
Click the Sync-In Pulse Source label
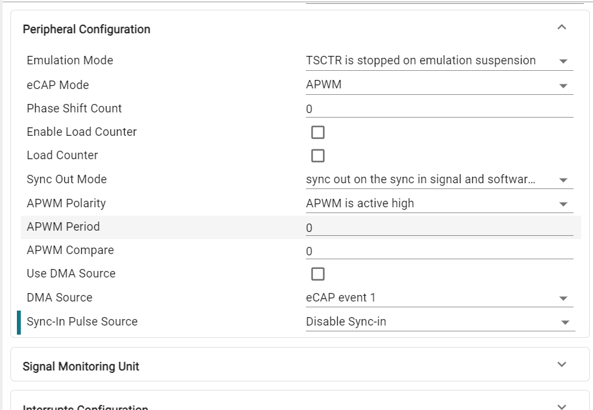point(82,322)
